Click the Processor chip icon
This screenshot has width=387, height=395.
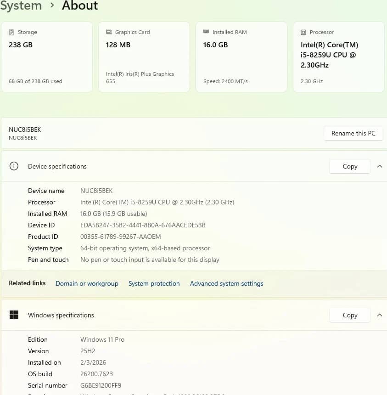303,32
